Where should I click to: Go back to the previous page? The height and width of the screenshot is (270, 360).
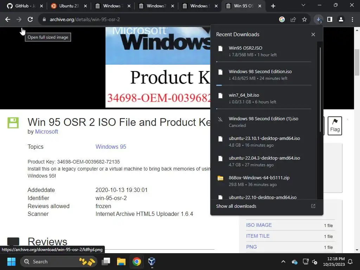(8, 20)
